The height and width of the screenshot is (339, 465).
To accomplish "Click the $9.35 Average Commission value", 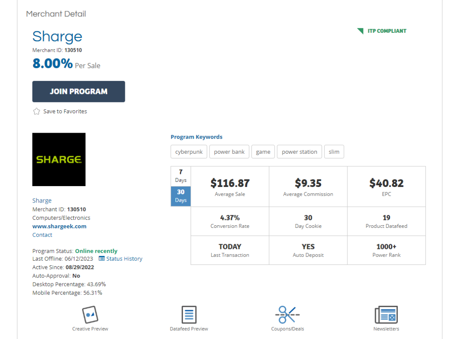I will (x=308, y=183).
